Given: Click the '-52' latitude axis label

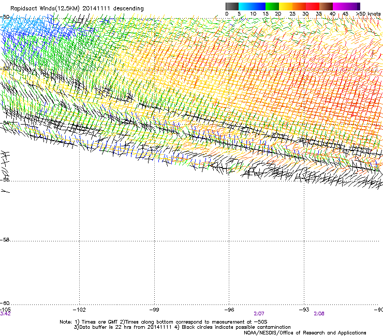Looking at the screenshot, I should click(x=5, y=69).
